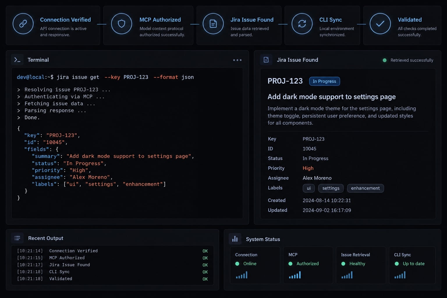447x298 pixels.
Task: Click the Connection Verified link icon
Action: pyautogui.click(x=23, y=24)
